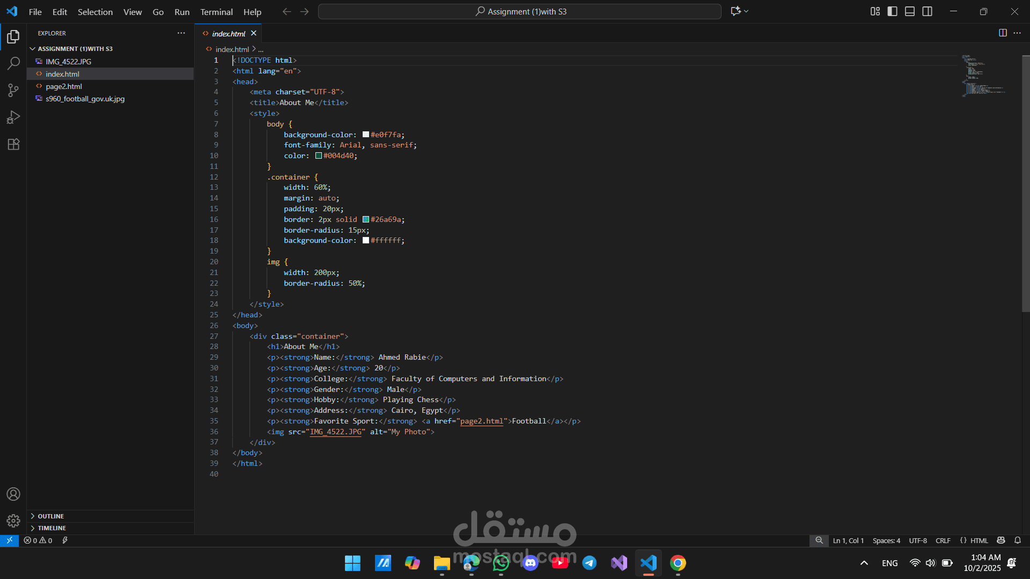The width and height of the screenshot is (1030, 579).
Task: Toggle the secondary side bar
Action: pos(927,11)
